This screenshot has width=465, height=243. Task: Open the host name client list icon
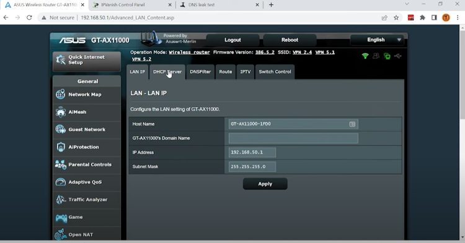click(x=352, y=124)
